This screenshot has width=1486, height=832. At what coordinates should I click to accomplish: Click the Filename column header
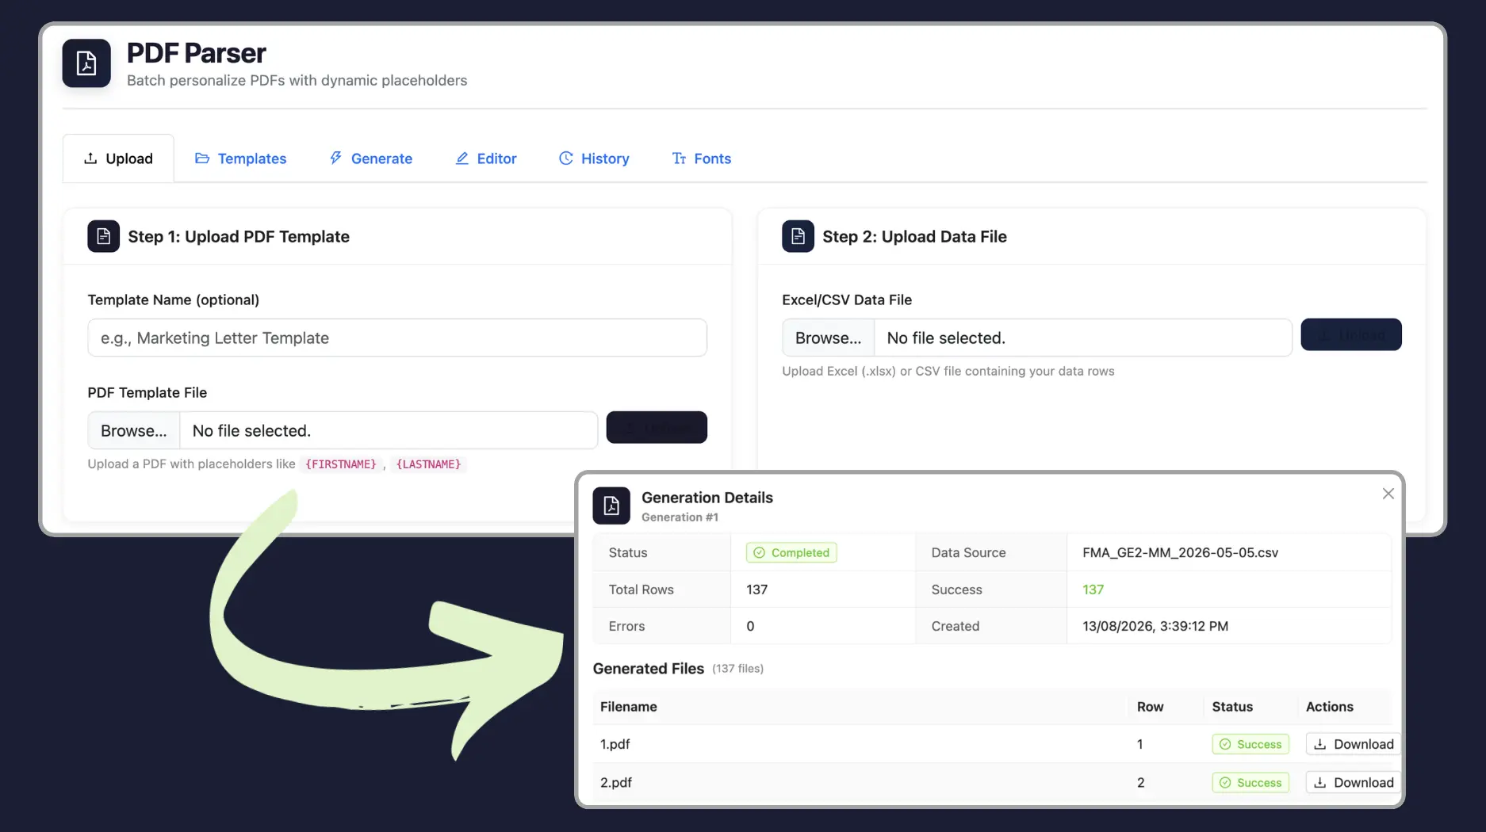click(x=629, y=707)
